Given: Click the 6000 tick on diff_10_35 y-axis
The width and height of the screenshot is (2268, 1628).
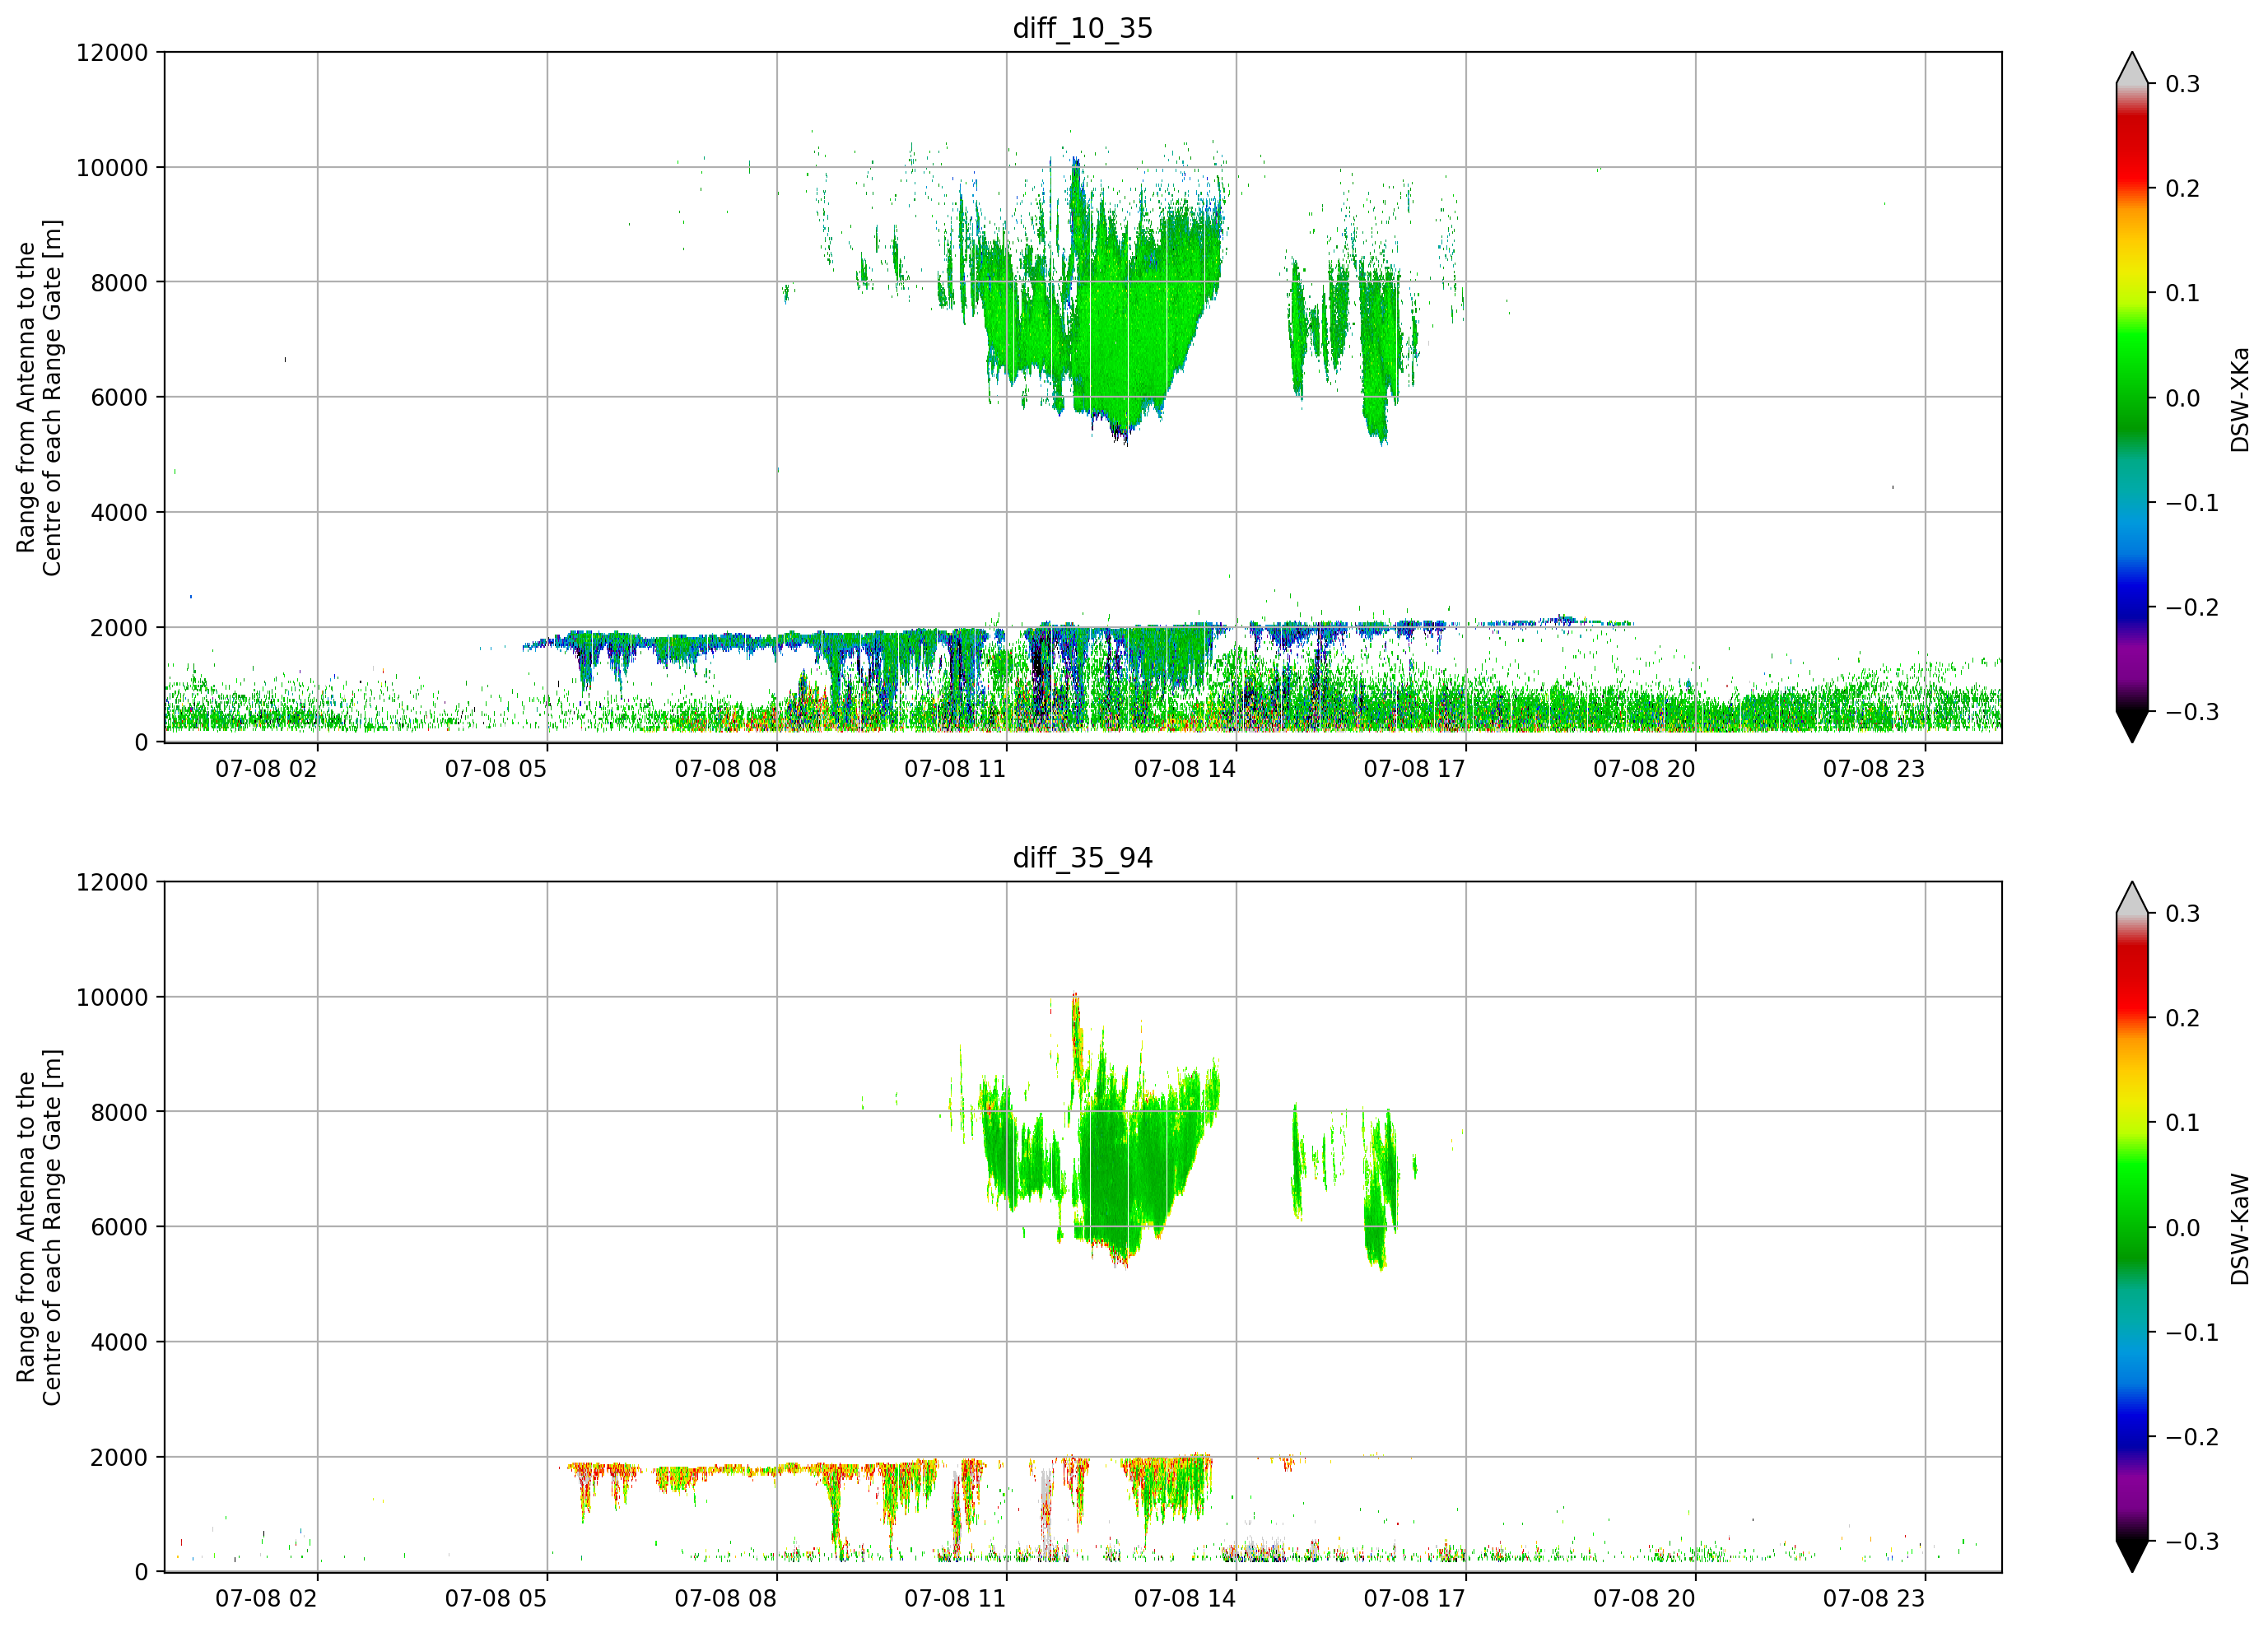Looking at the screenshot, I should pos(119,398).
